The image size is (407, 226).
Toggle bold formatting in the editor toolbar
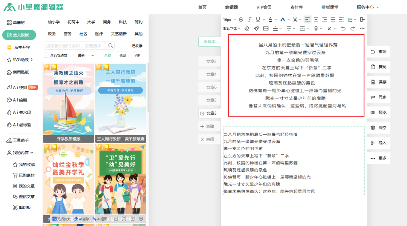click(x=241, y=19)
